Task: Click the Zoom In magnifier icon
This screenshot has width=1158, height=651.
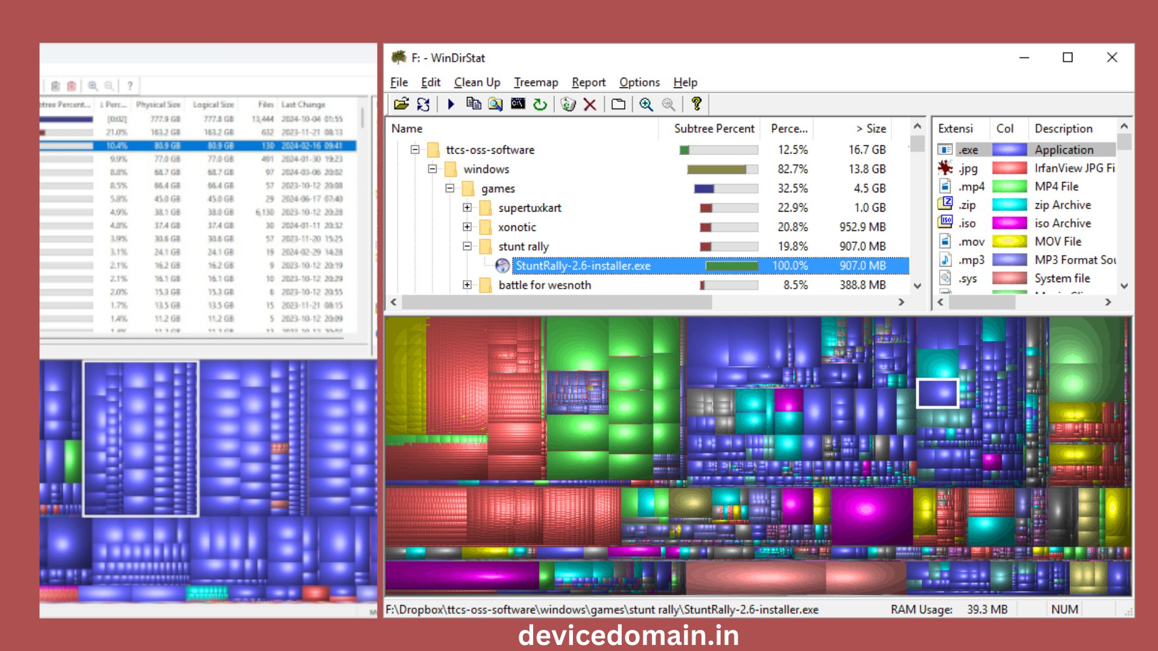Action: (646, 104)
